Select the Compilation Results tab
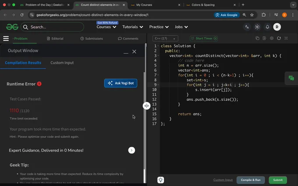 (x=23, y=63)
